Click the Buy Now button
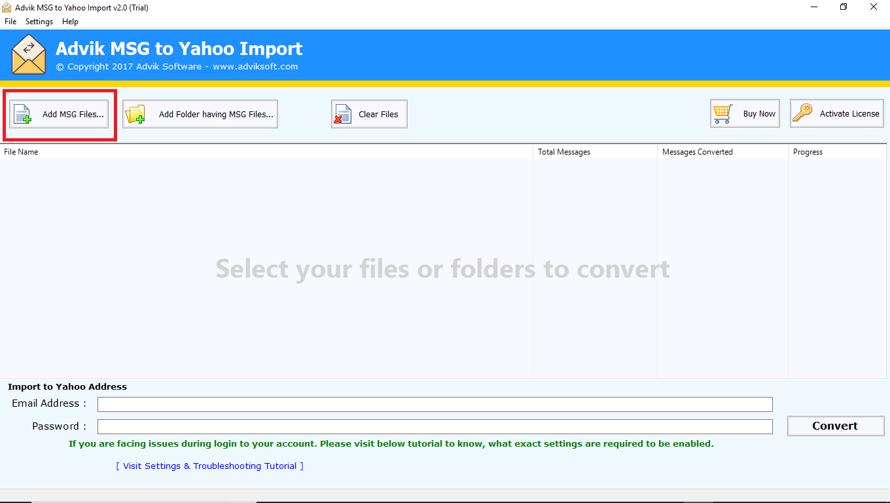This screenshot has height=503, width=890. [x=745, y=113]
